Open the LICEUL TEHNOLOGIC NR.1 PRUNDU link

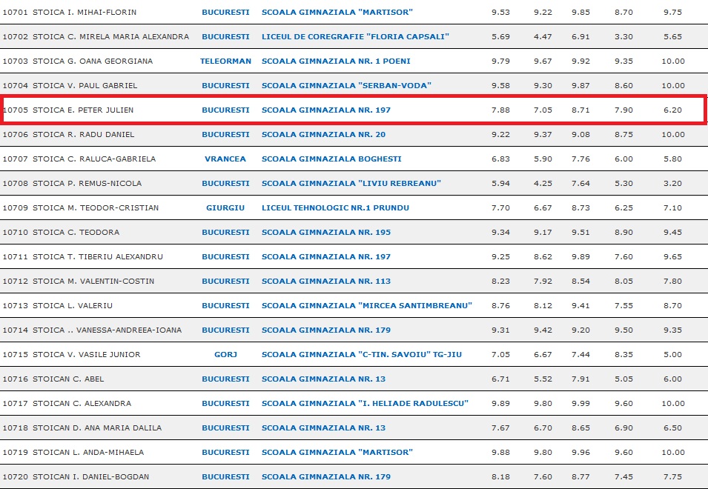[335, 208]
